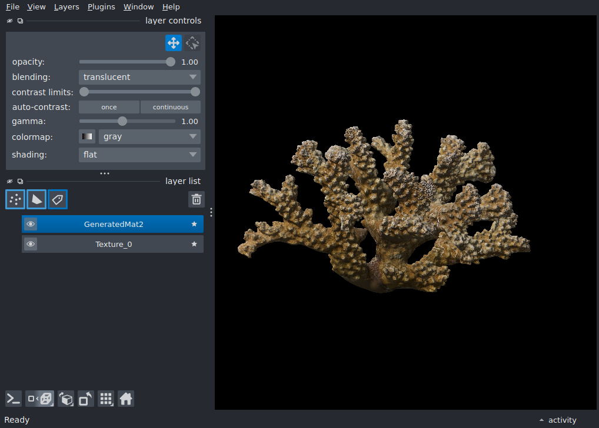The height and width of the screenshot is (428, 599).
Task: Click the horizontal panel splitter dots
Action: pyautogui.click(x=105, y=173)
